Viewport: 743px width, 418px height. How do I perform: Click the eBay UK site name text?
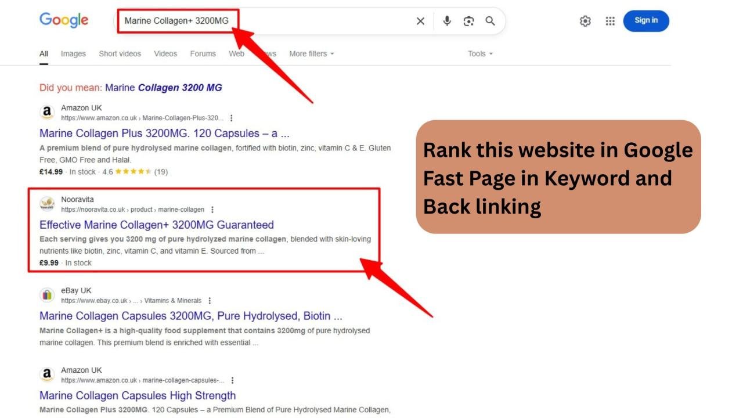(76, 291)
